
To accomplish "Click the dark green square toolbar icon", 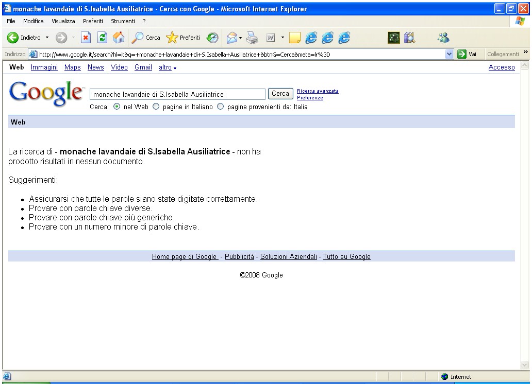I will click(x=393, y=38).
